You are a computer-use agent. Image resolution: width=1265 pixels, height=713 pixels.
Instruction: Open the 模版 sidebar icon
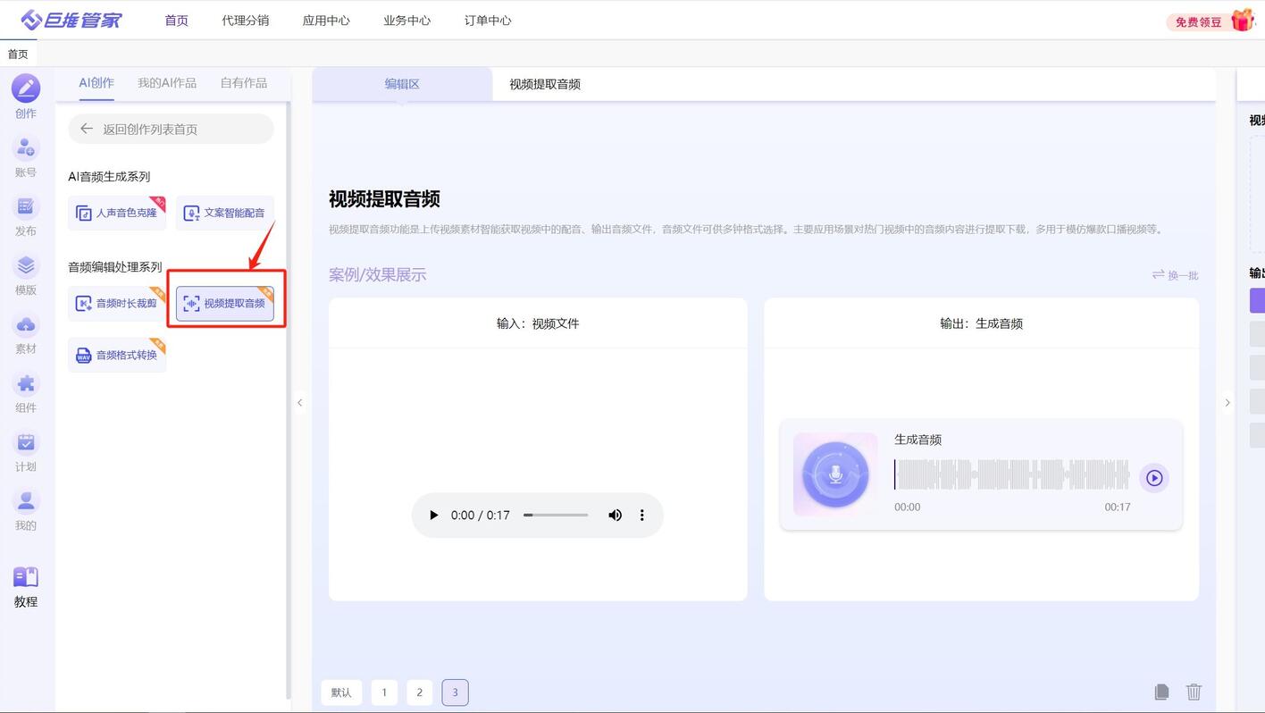click(26, 265)
